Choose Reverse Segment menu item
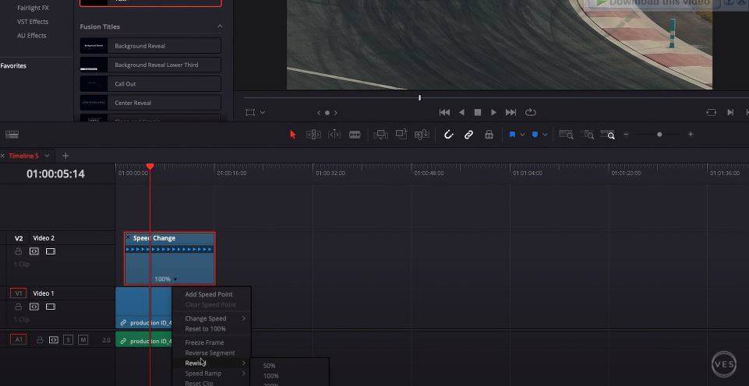749x386 pixels. point(210,353)
